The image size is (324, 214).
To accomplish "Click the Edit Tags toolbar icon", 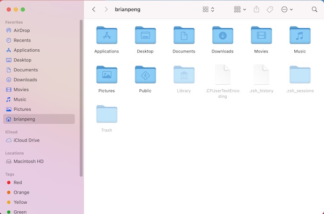I will coord(270,9).
